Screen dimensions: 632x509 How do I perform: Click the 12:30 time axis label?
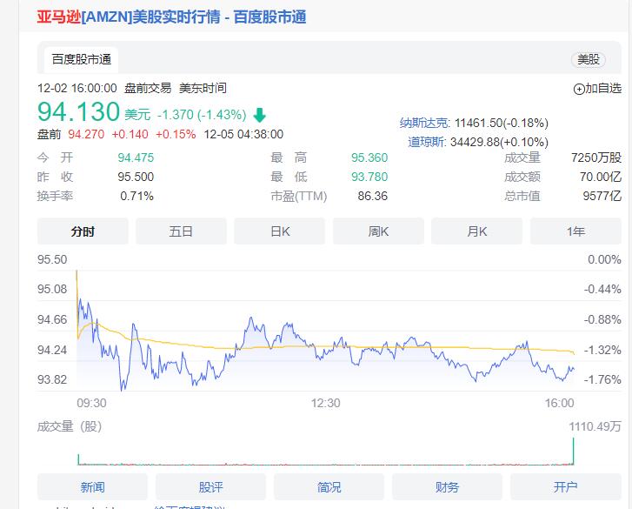pos(325,403)
